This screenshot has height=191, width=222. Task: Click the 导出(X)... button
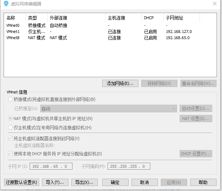[84, 182]
